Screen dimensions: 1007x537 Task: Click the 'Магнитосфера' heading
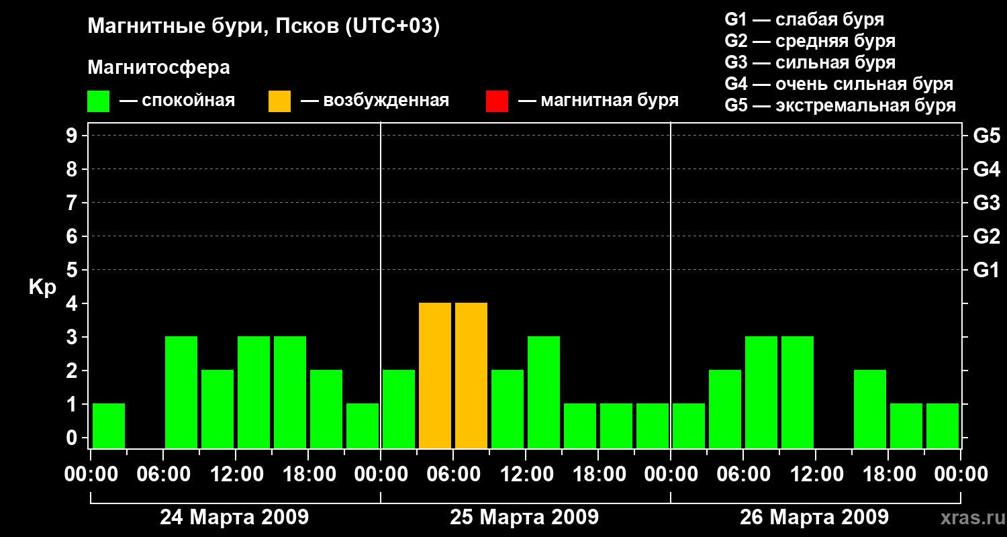(158, 68)
